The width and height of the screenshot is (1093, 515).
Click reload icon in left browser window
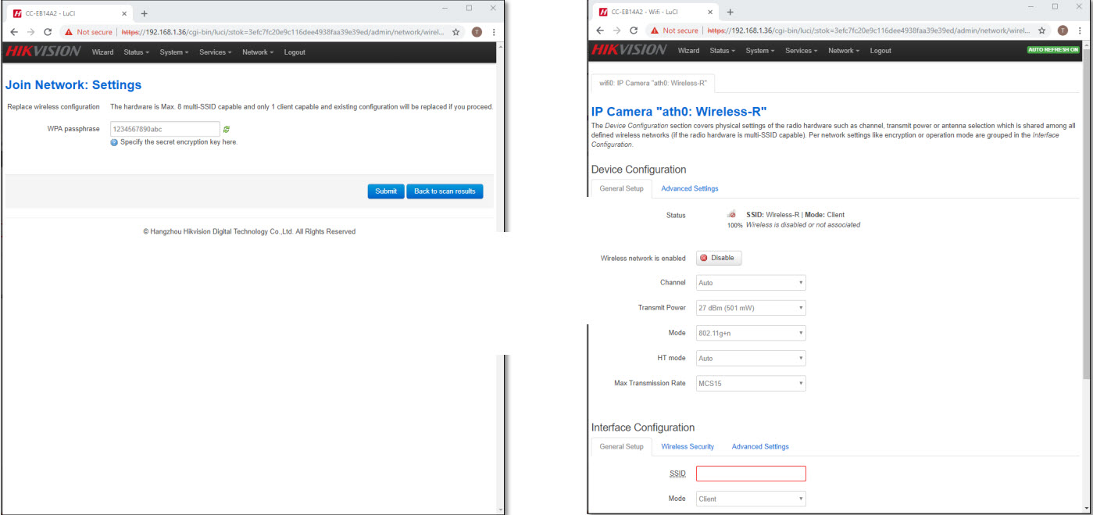pyautogui.click(x=48, y=32)
